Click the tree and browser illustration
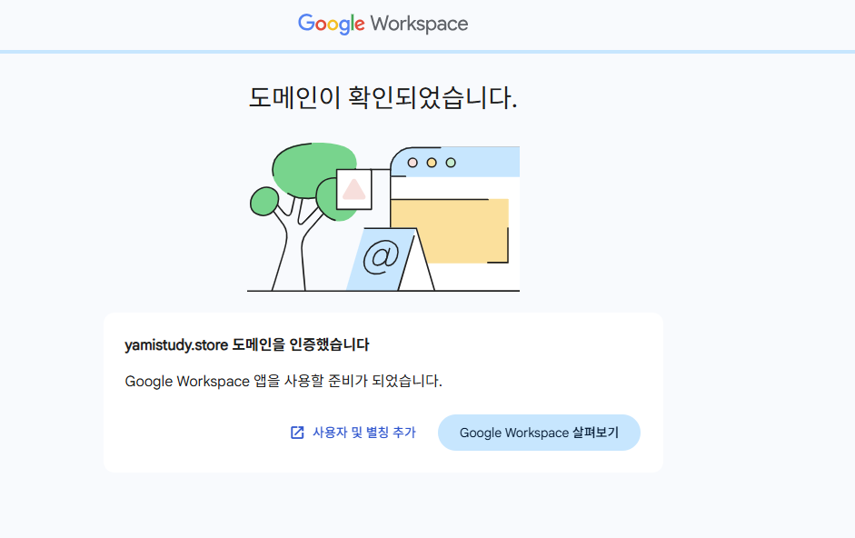The height and width of the screenshot is (538, 855). click(x=383, y=217)
